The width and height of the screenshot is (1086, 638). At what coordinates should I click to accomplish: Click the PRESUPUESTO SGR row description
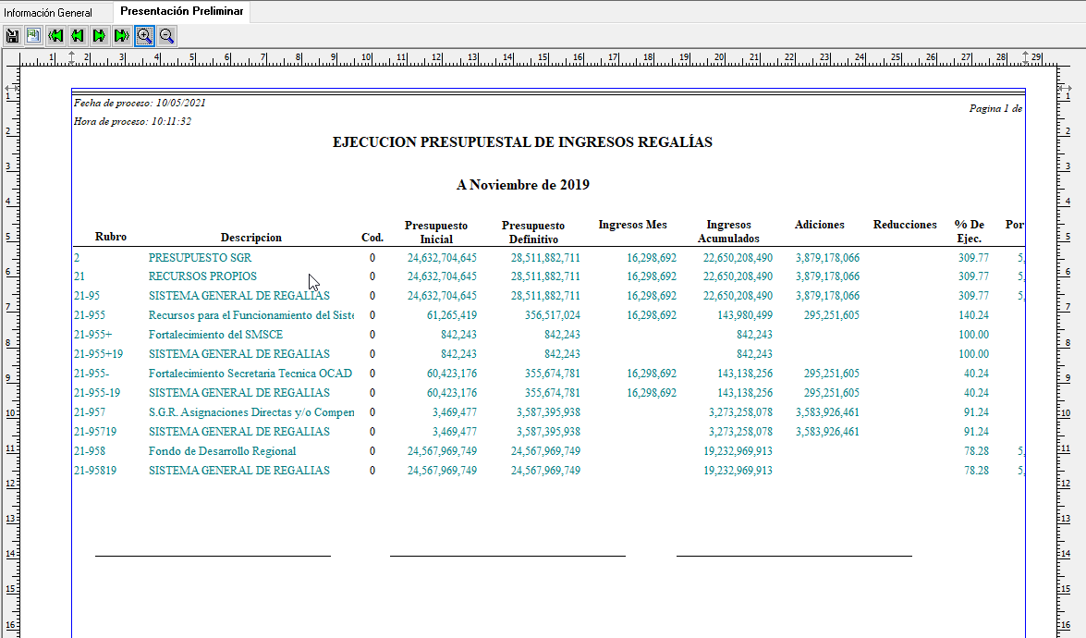click(200, 258)
